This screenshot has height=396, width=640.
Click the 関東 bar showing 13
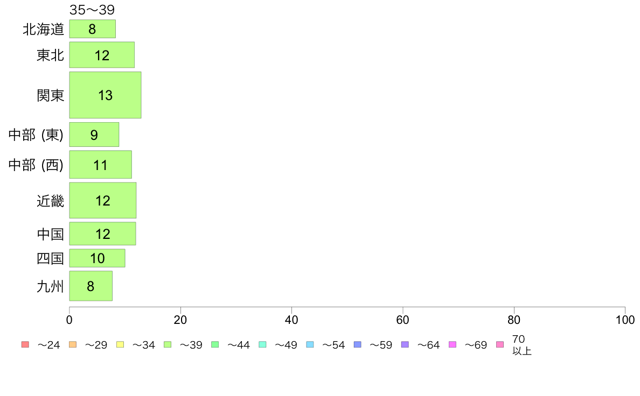coord(105,95)
